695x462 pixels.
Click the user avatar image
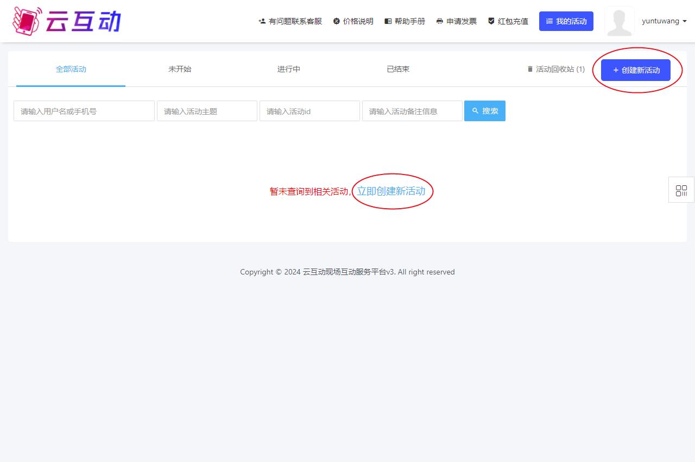(619, 21)
